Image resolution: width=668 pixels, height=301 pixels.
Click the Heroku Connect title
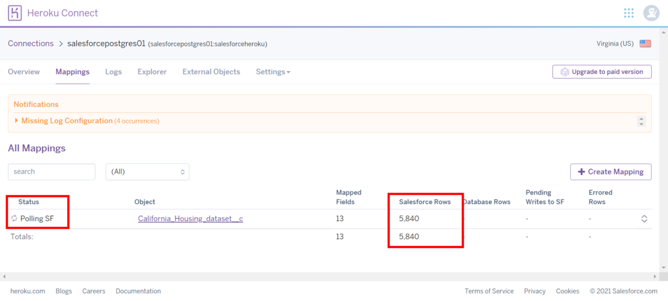(x=62, y=13)
